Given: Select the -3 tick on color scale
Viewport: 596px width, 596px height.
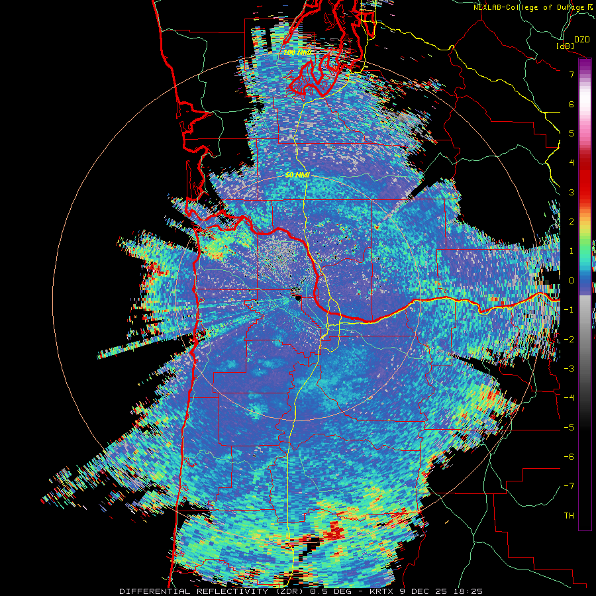Looking at the screenshot, I should tap(569, 369).
